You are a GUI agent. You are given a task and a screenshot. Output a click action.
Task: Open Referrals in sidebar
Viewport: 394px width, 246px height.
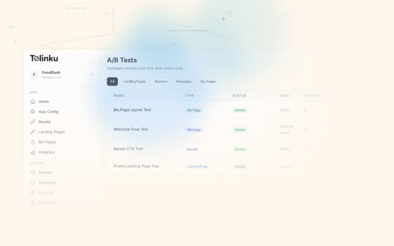point(46,193)
